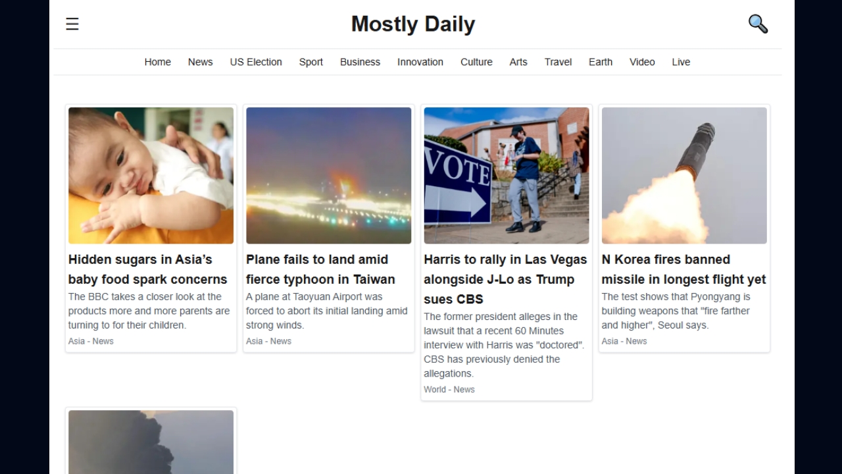Open the Live nav item
The height and width of the screenshot is (474, 842).
pos(681,62)
